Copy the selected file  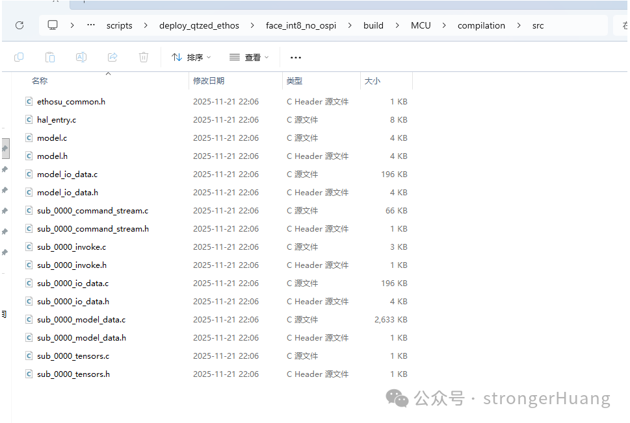coord(19,57)
